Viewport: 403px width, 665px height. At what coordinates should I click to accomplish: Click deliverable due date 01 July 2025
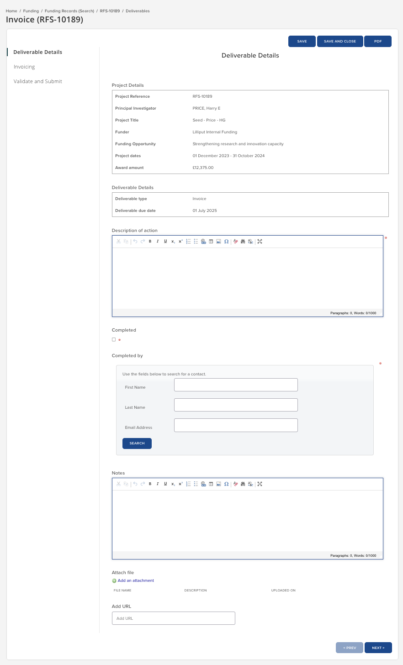pos(205,211)
